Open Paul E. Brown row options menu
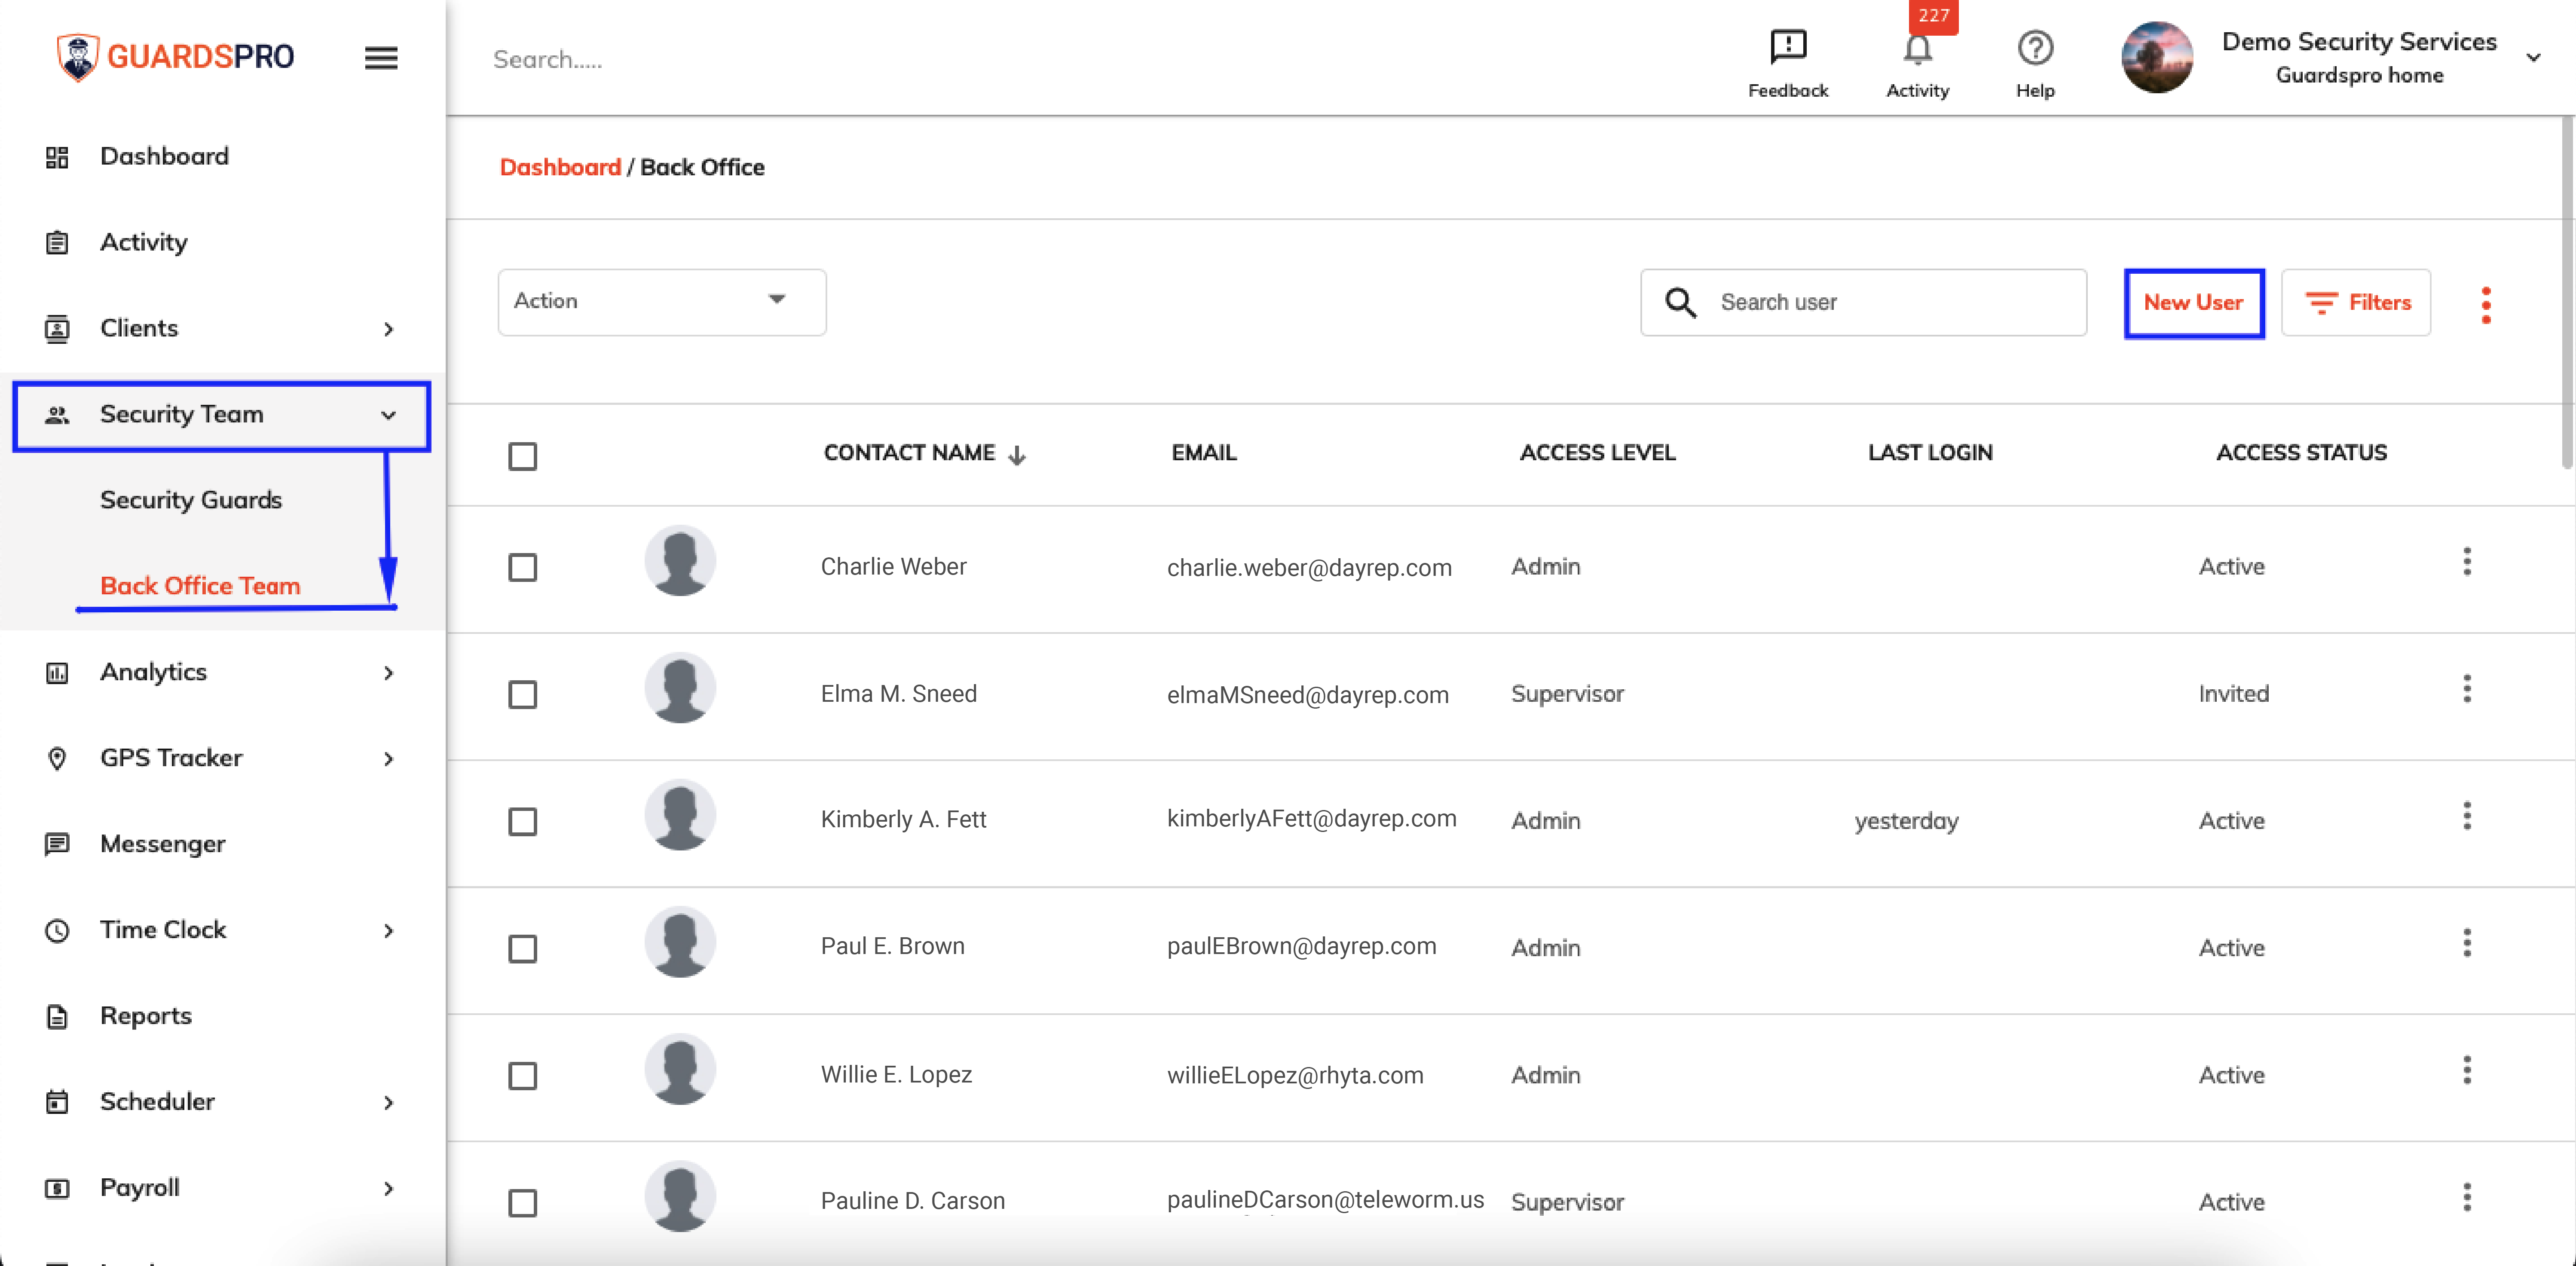This screenshot has height=1266, width=2576. pyautogui.click(x=2466, y=943)
